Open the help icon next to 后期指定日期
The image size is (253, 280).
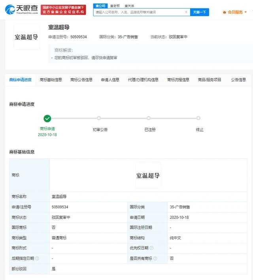37,258
